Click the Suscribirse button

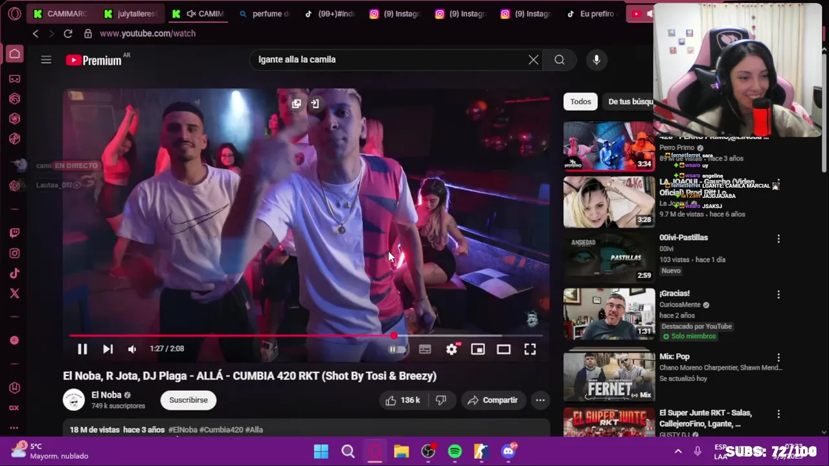click(x=188, y=400)
